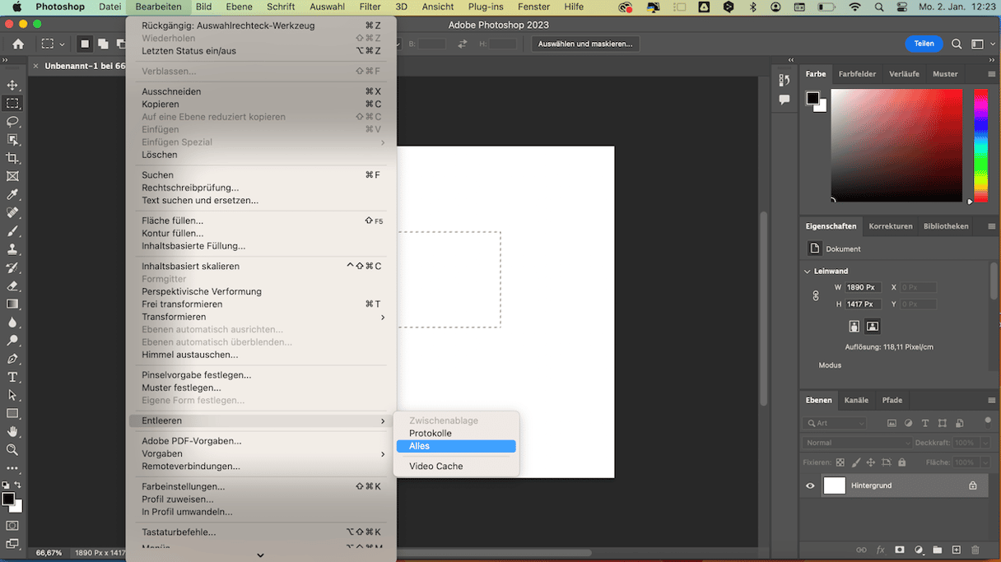This screenshot has width=1001, height=562.
Task: Click foreground color swatch in Farbe panel
Action: (x=812, y=98)
